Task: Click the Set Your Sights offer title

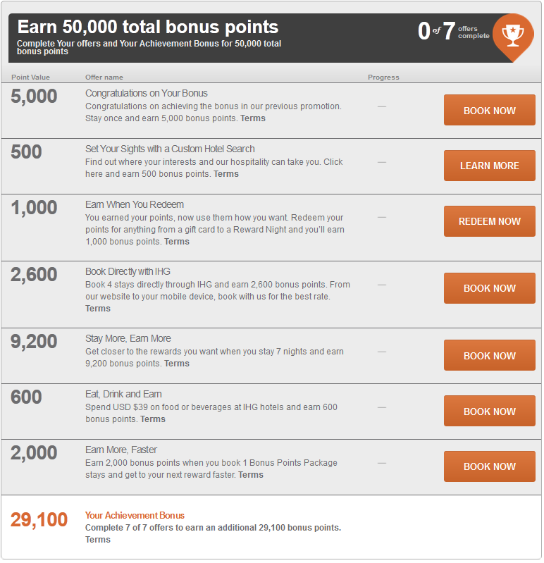Action: coord(170,149)
